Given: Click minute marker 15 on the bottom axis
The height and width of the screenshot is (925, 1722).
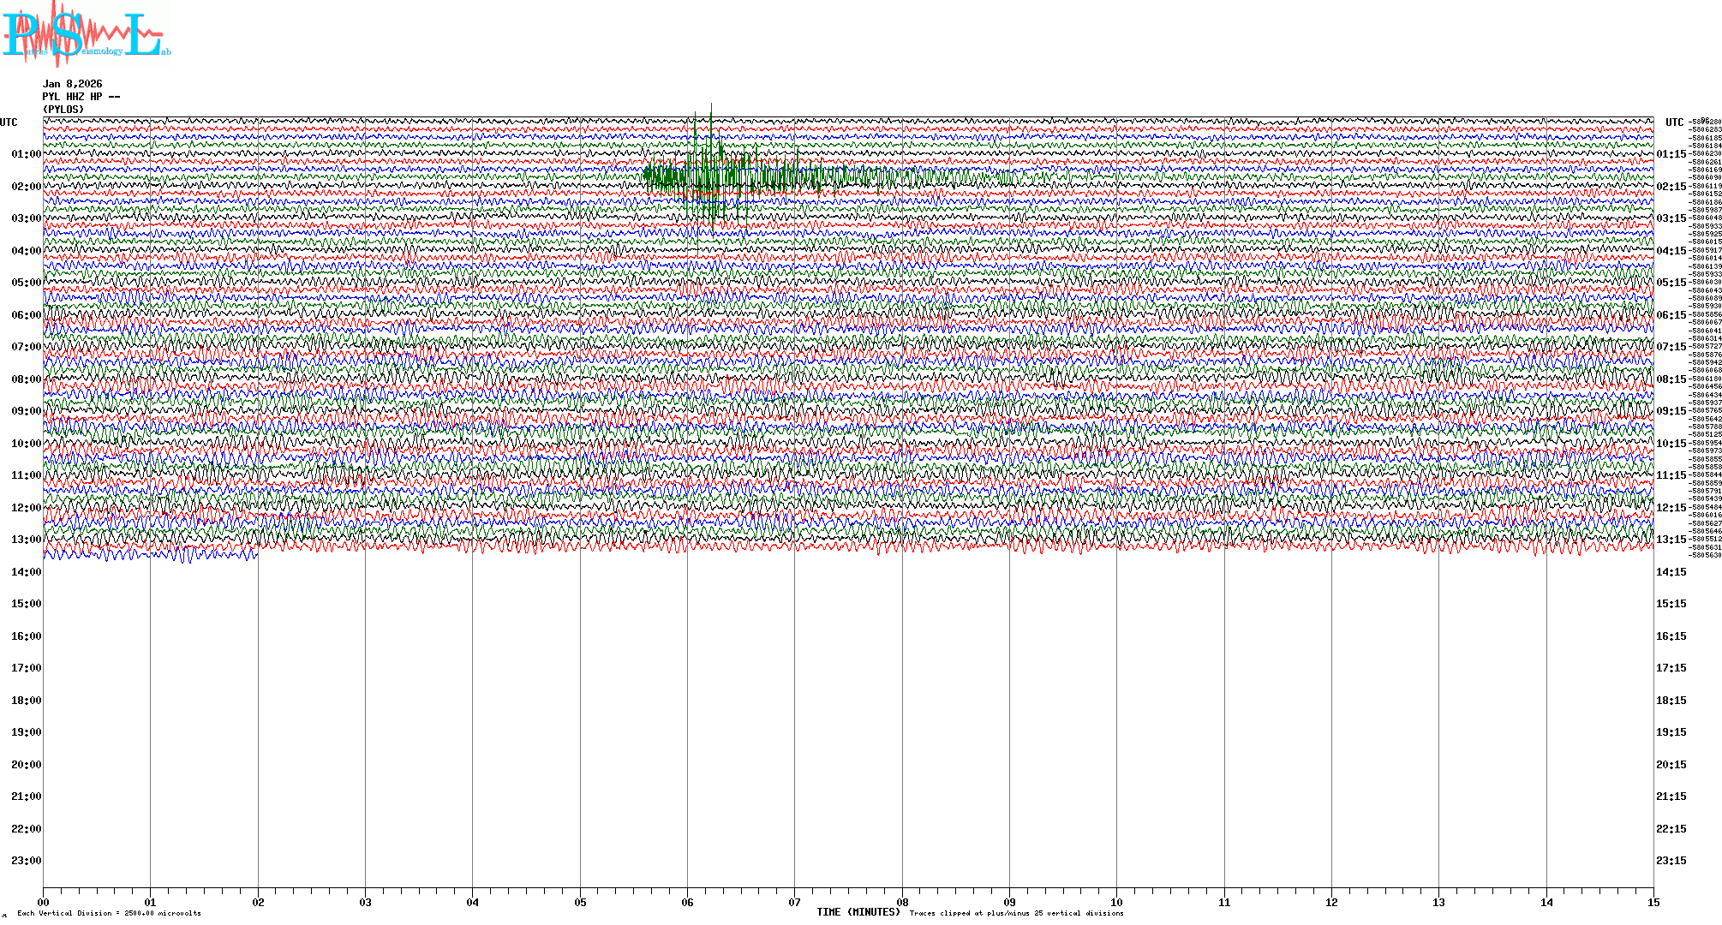Looking at the screenshot, I should click(x=1653, y=902).
